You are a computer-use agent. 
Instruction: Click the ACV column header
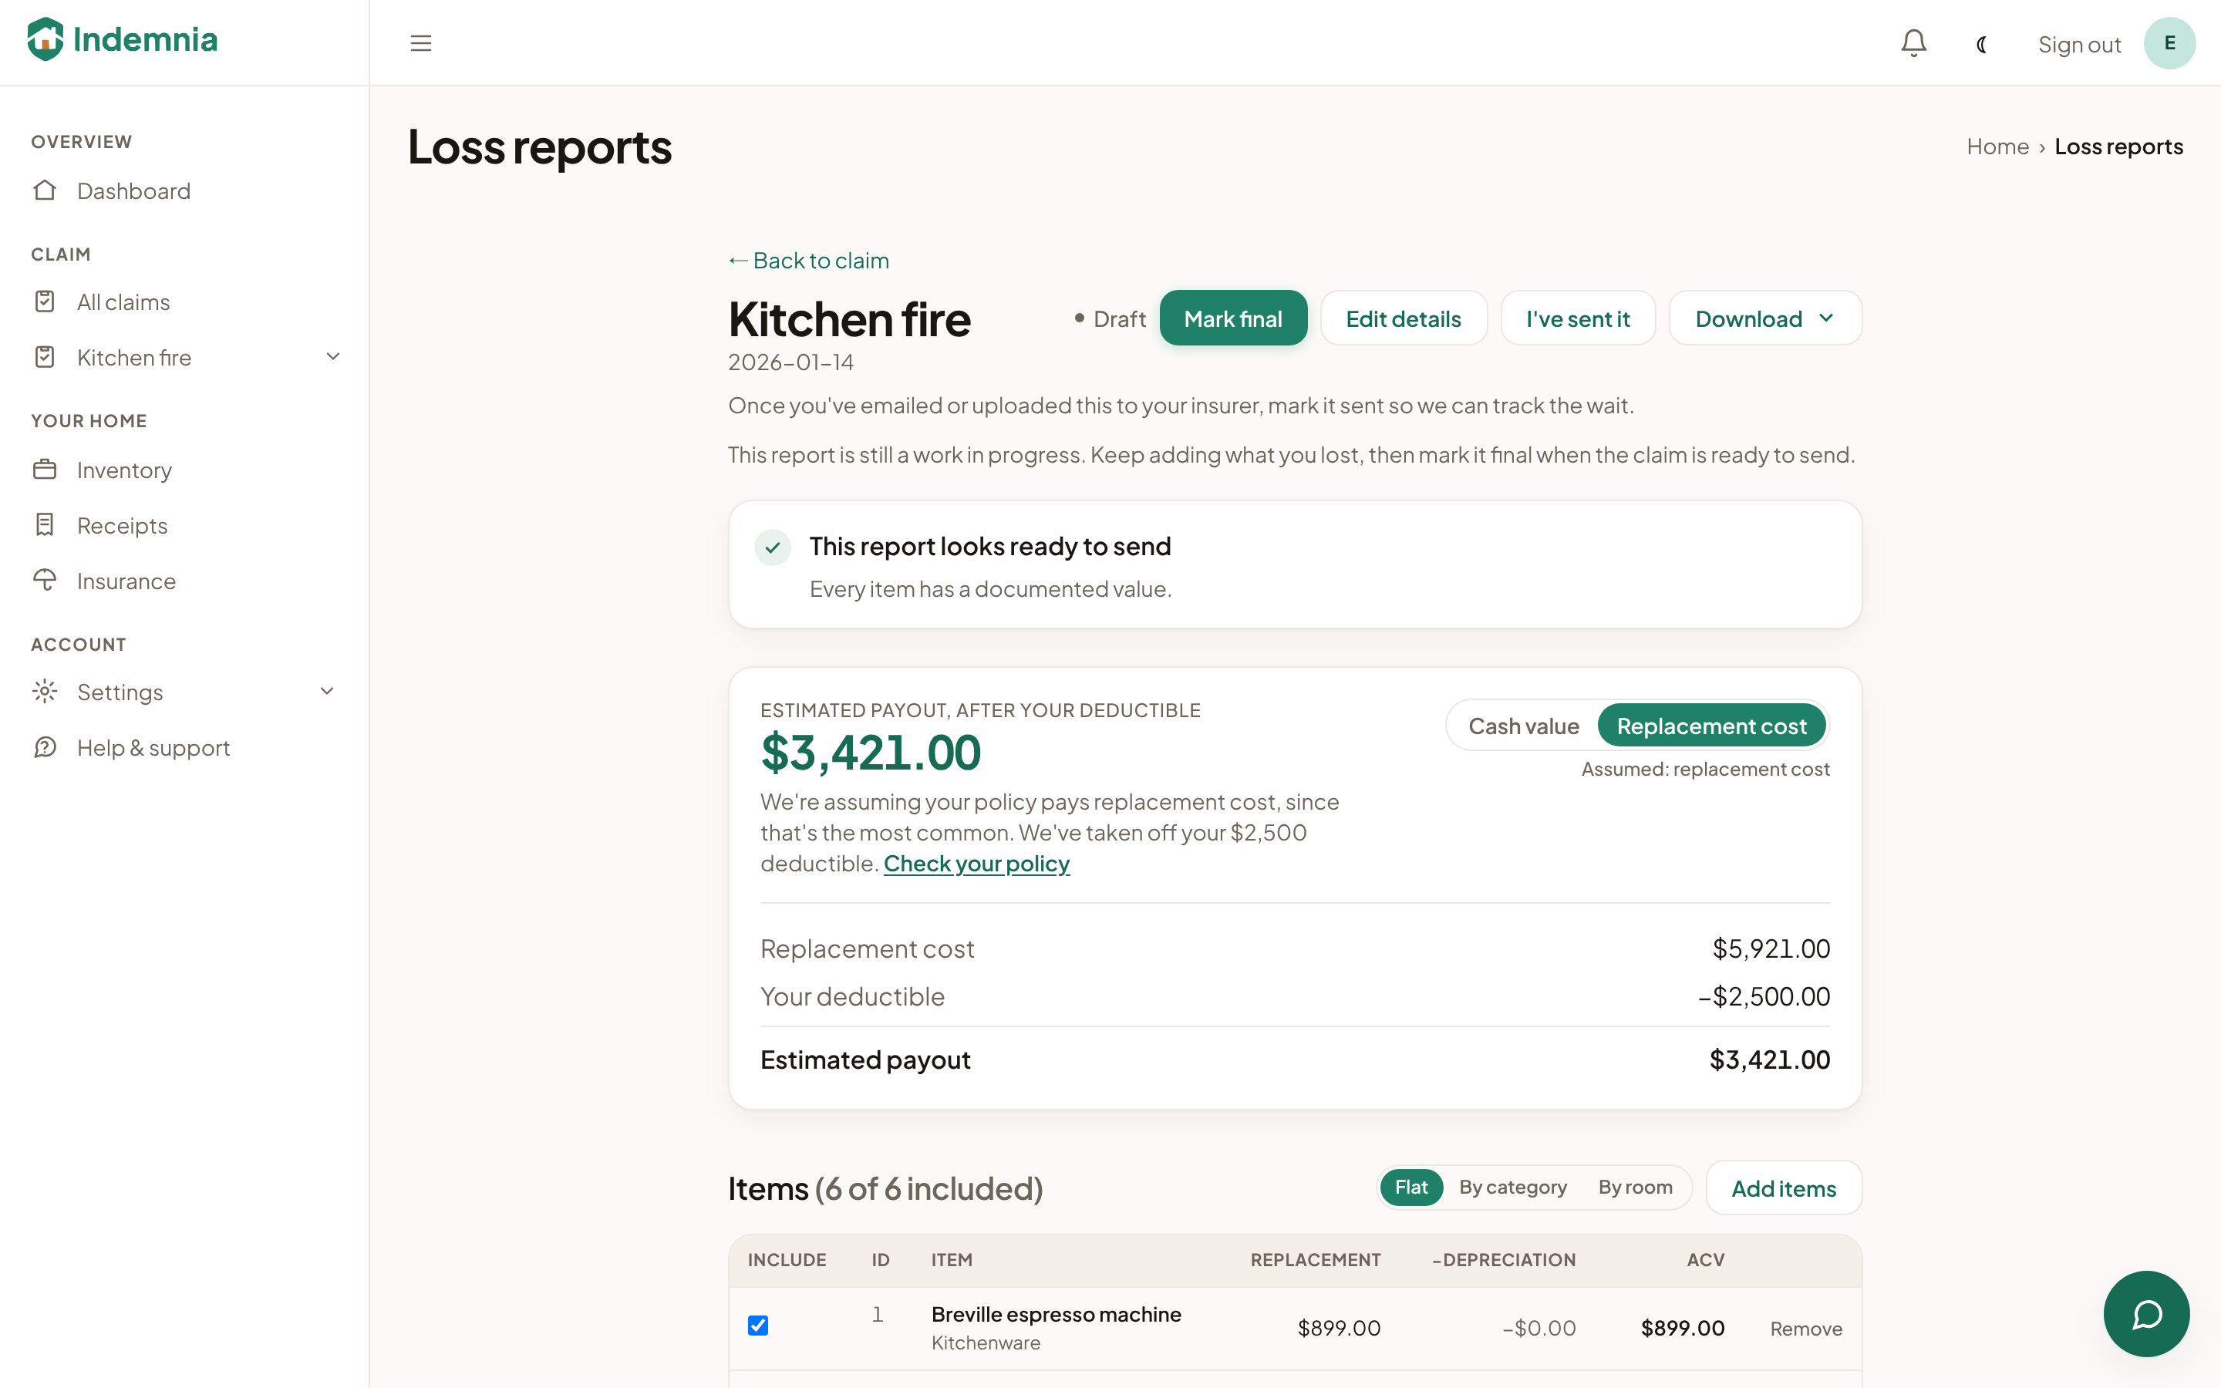point(1705,1259)
